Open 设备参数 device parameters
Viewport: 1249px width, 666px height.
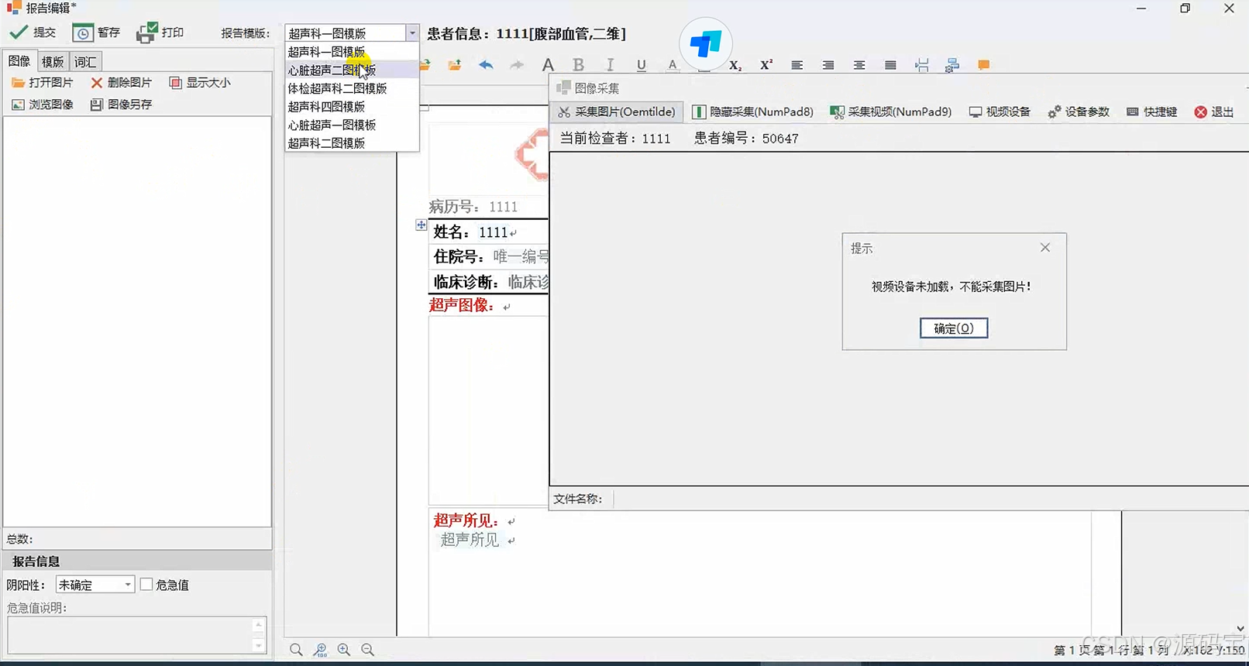tap(1079, 112)
